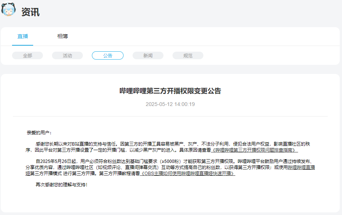Viewport: 342px width, 215px height.
Task: Open the 相簿 tab
Action: 63,36
